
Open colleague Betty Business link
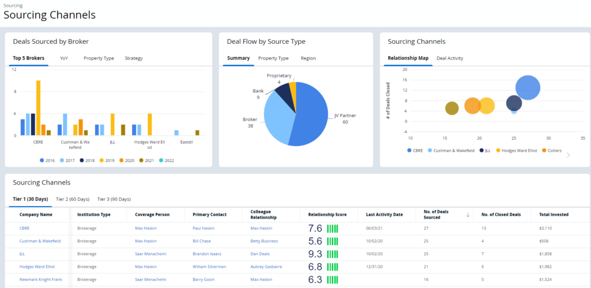(264, 241)
